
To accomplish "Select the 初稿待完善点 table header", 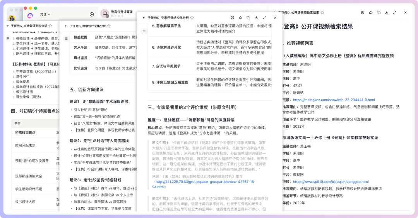I will tap(25, 133).
